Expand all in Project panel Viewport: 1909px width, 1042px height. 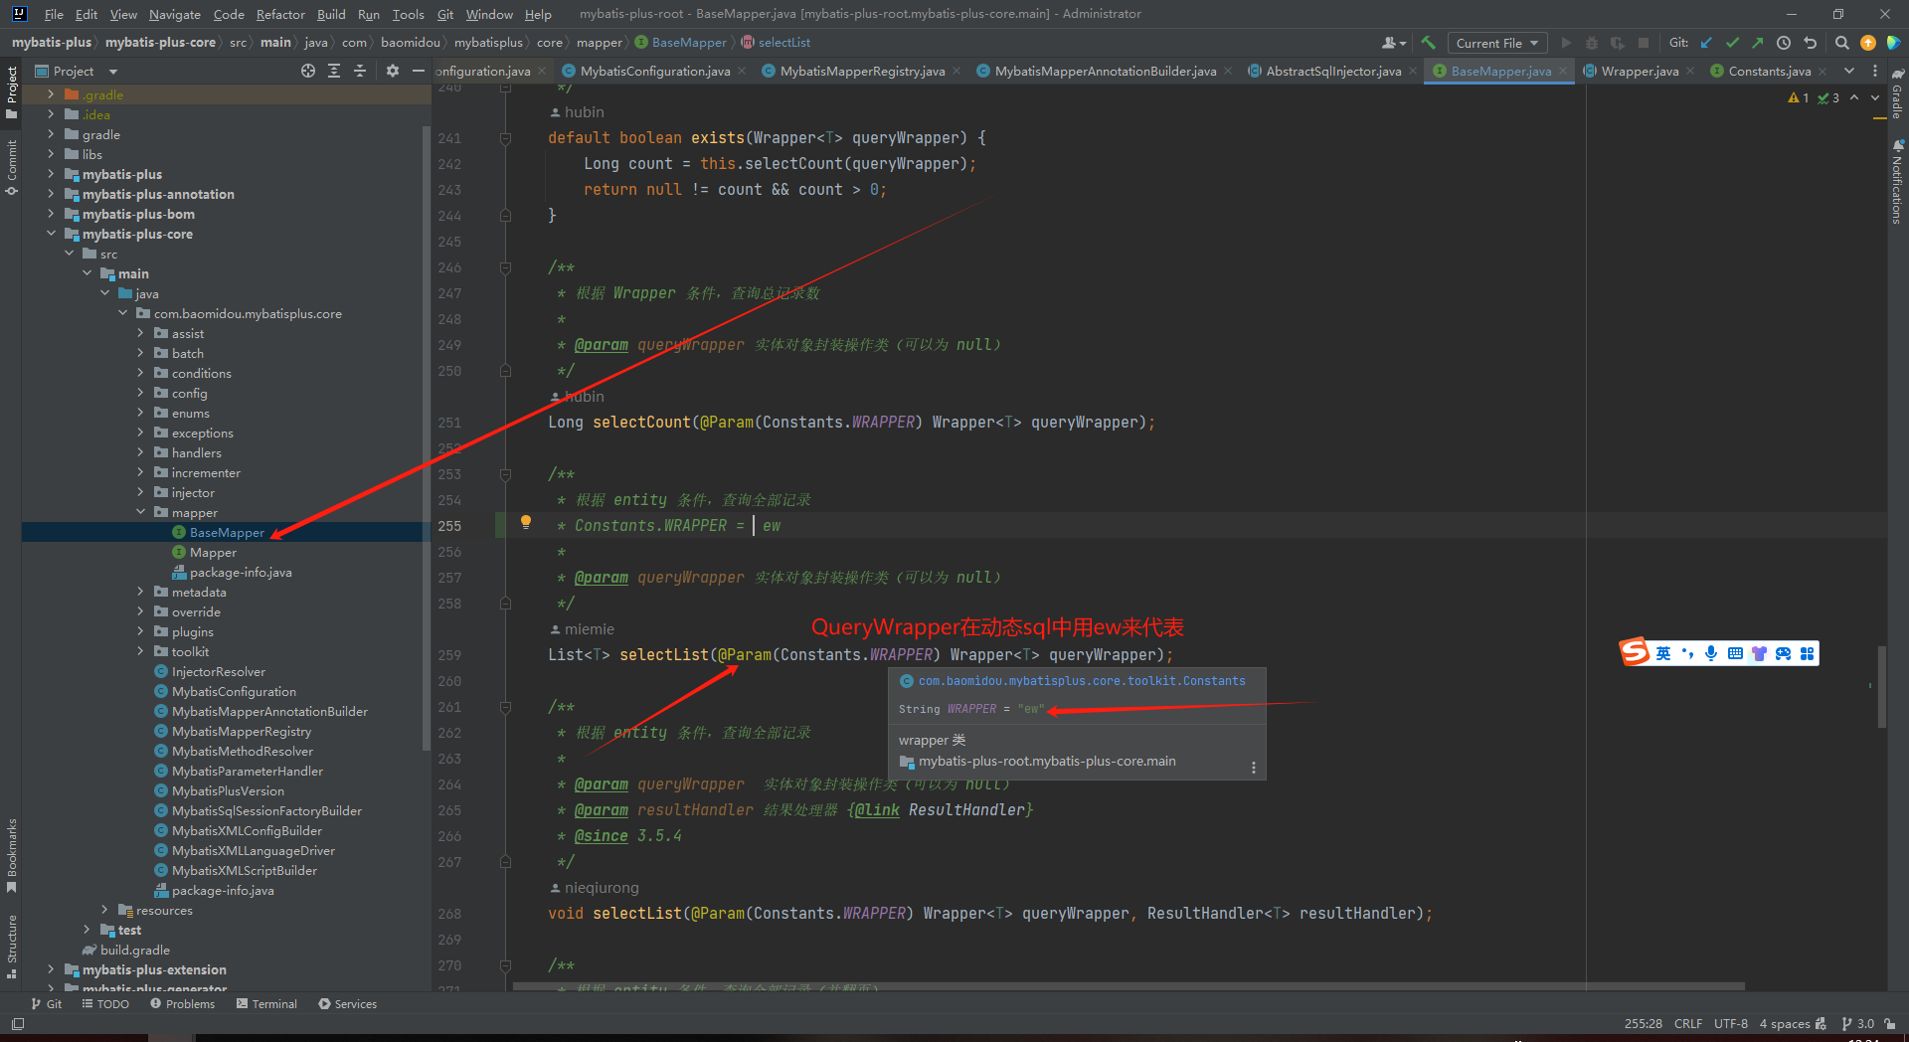point(334,71)
